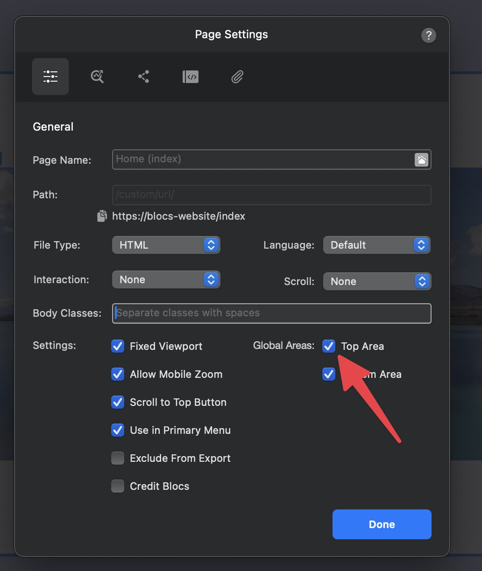Enable Exclude From Export checkbox
482x571 pixels.
pos(118,458)
